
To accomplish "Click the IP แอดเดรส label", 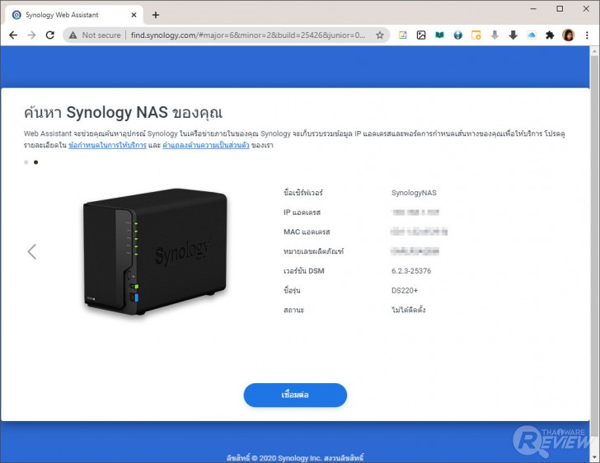I will coord(302,213).
